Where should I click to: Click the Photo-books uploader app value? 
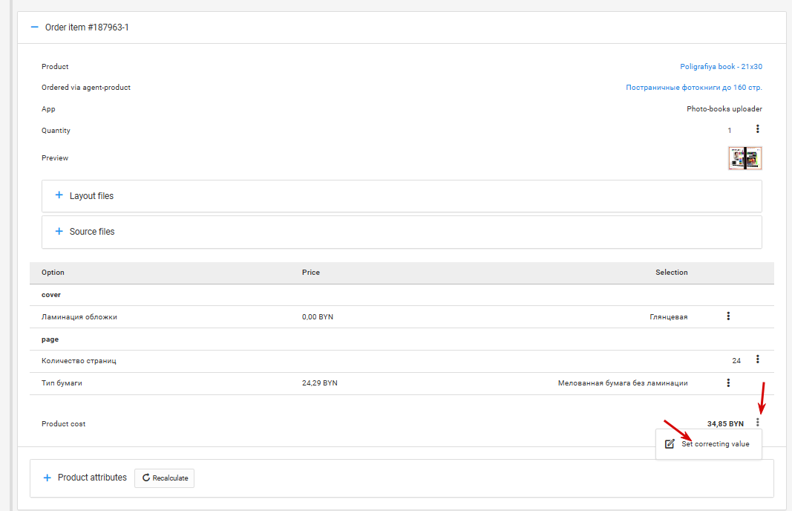pos(724,109)
